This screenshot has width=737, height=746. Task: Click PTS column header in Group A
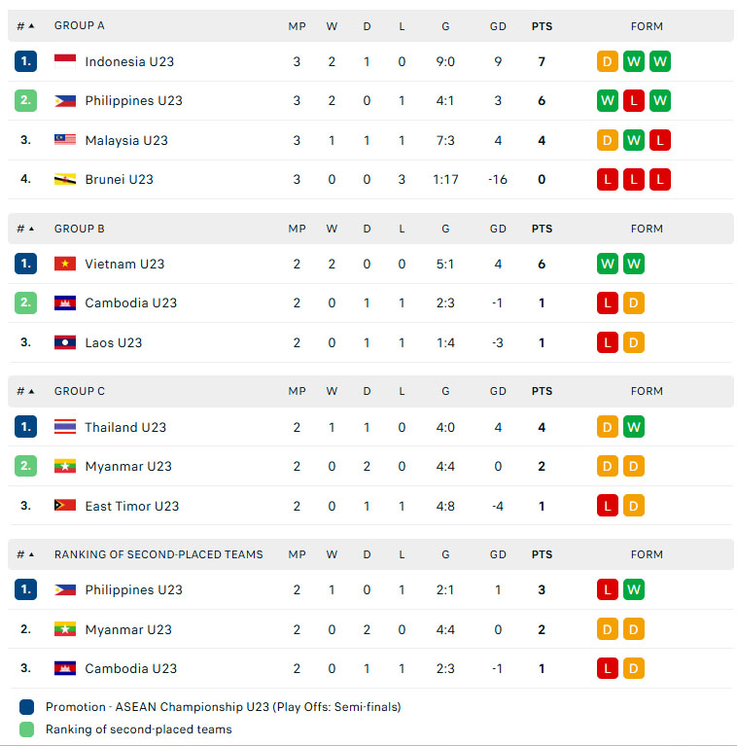[x=542, y=26]
